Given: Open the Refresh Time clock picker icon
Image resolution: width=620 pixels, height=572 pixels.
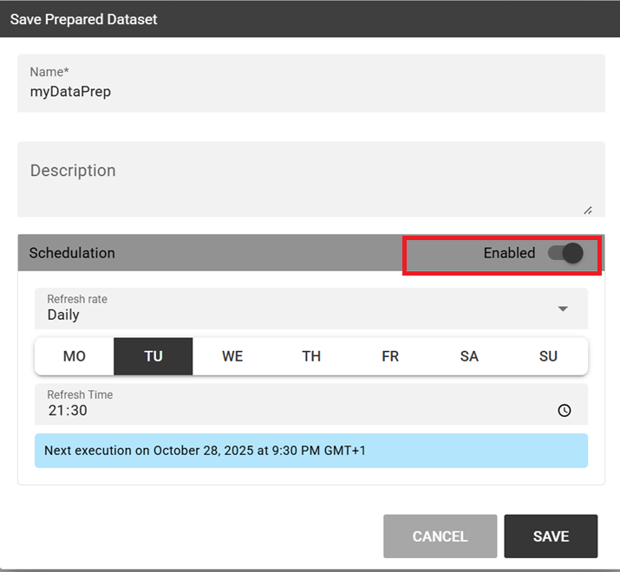Looking at the screenshot, I should [x=565, y=410].
